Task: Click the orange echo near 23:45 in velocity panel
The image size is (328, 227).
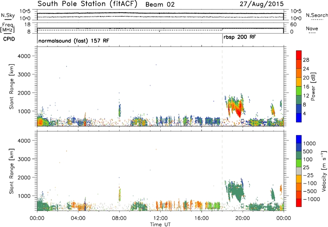Action: pyautogui.click(x=281, y=188)
